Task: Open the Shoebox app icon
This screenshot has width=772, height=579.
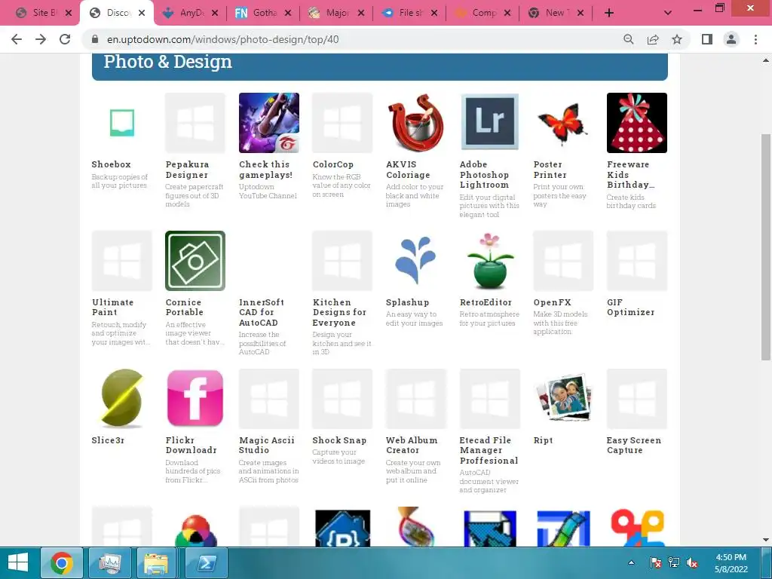Action: pyautogui.click(x=121, y=123)
